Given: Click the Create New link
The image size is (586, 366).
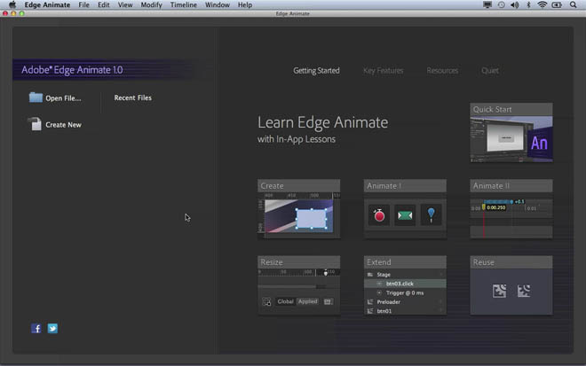Looking at the screenshot, I should pos(63,125).
